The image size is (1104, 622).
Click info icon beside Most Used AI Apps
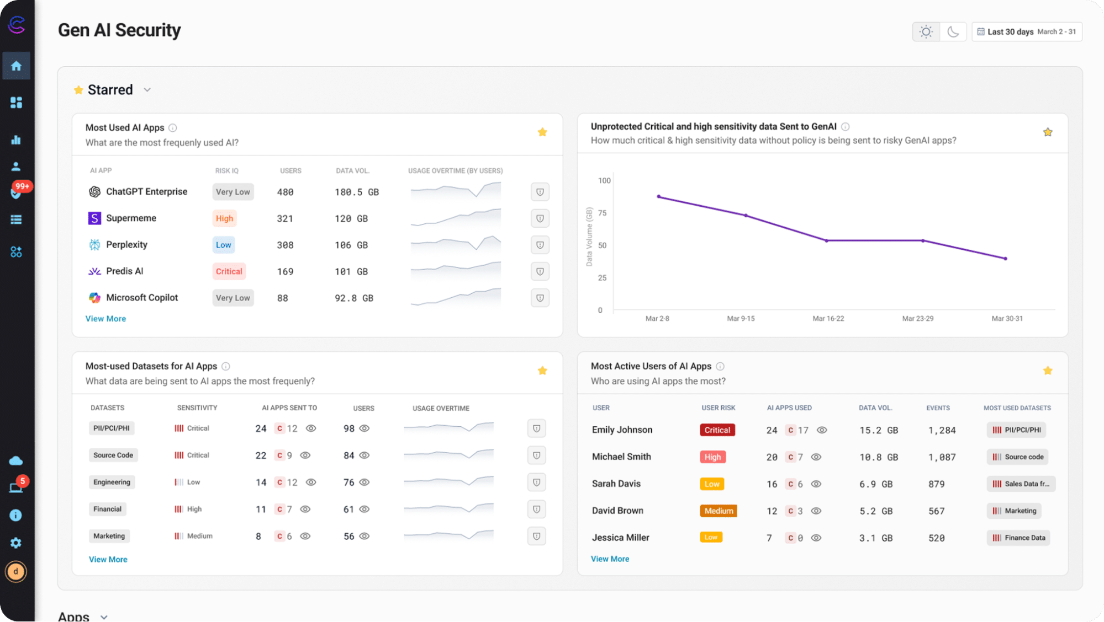[x=173, y=128]
